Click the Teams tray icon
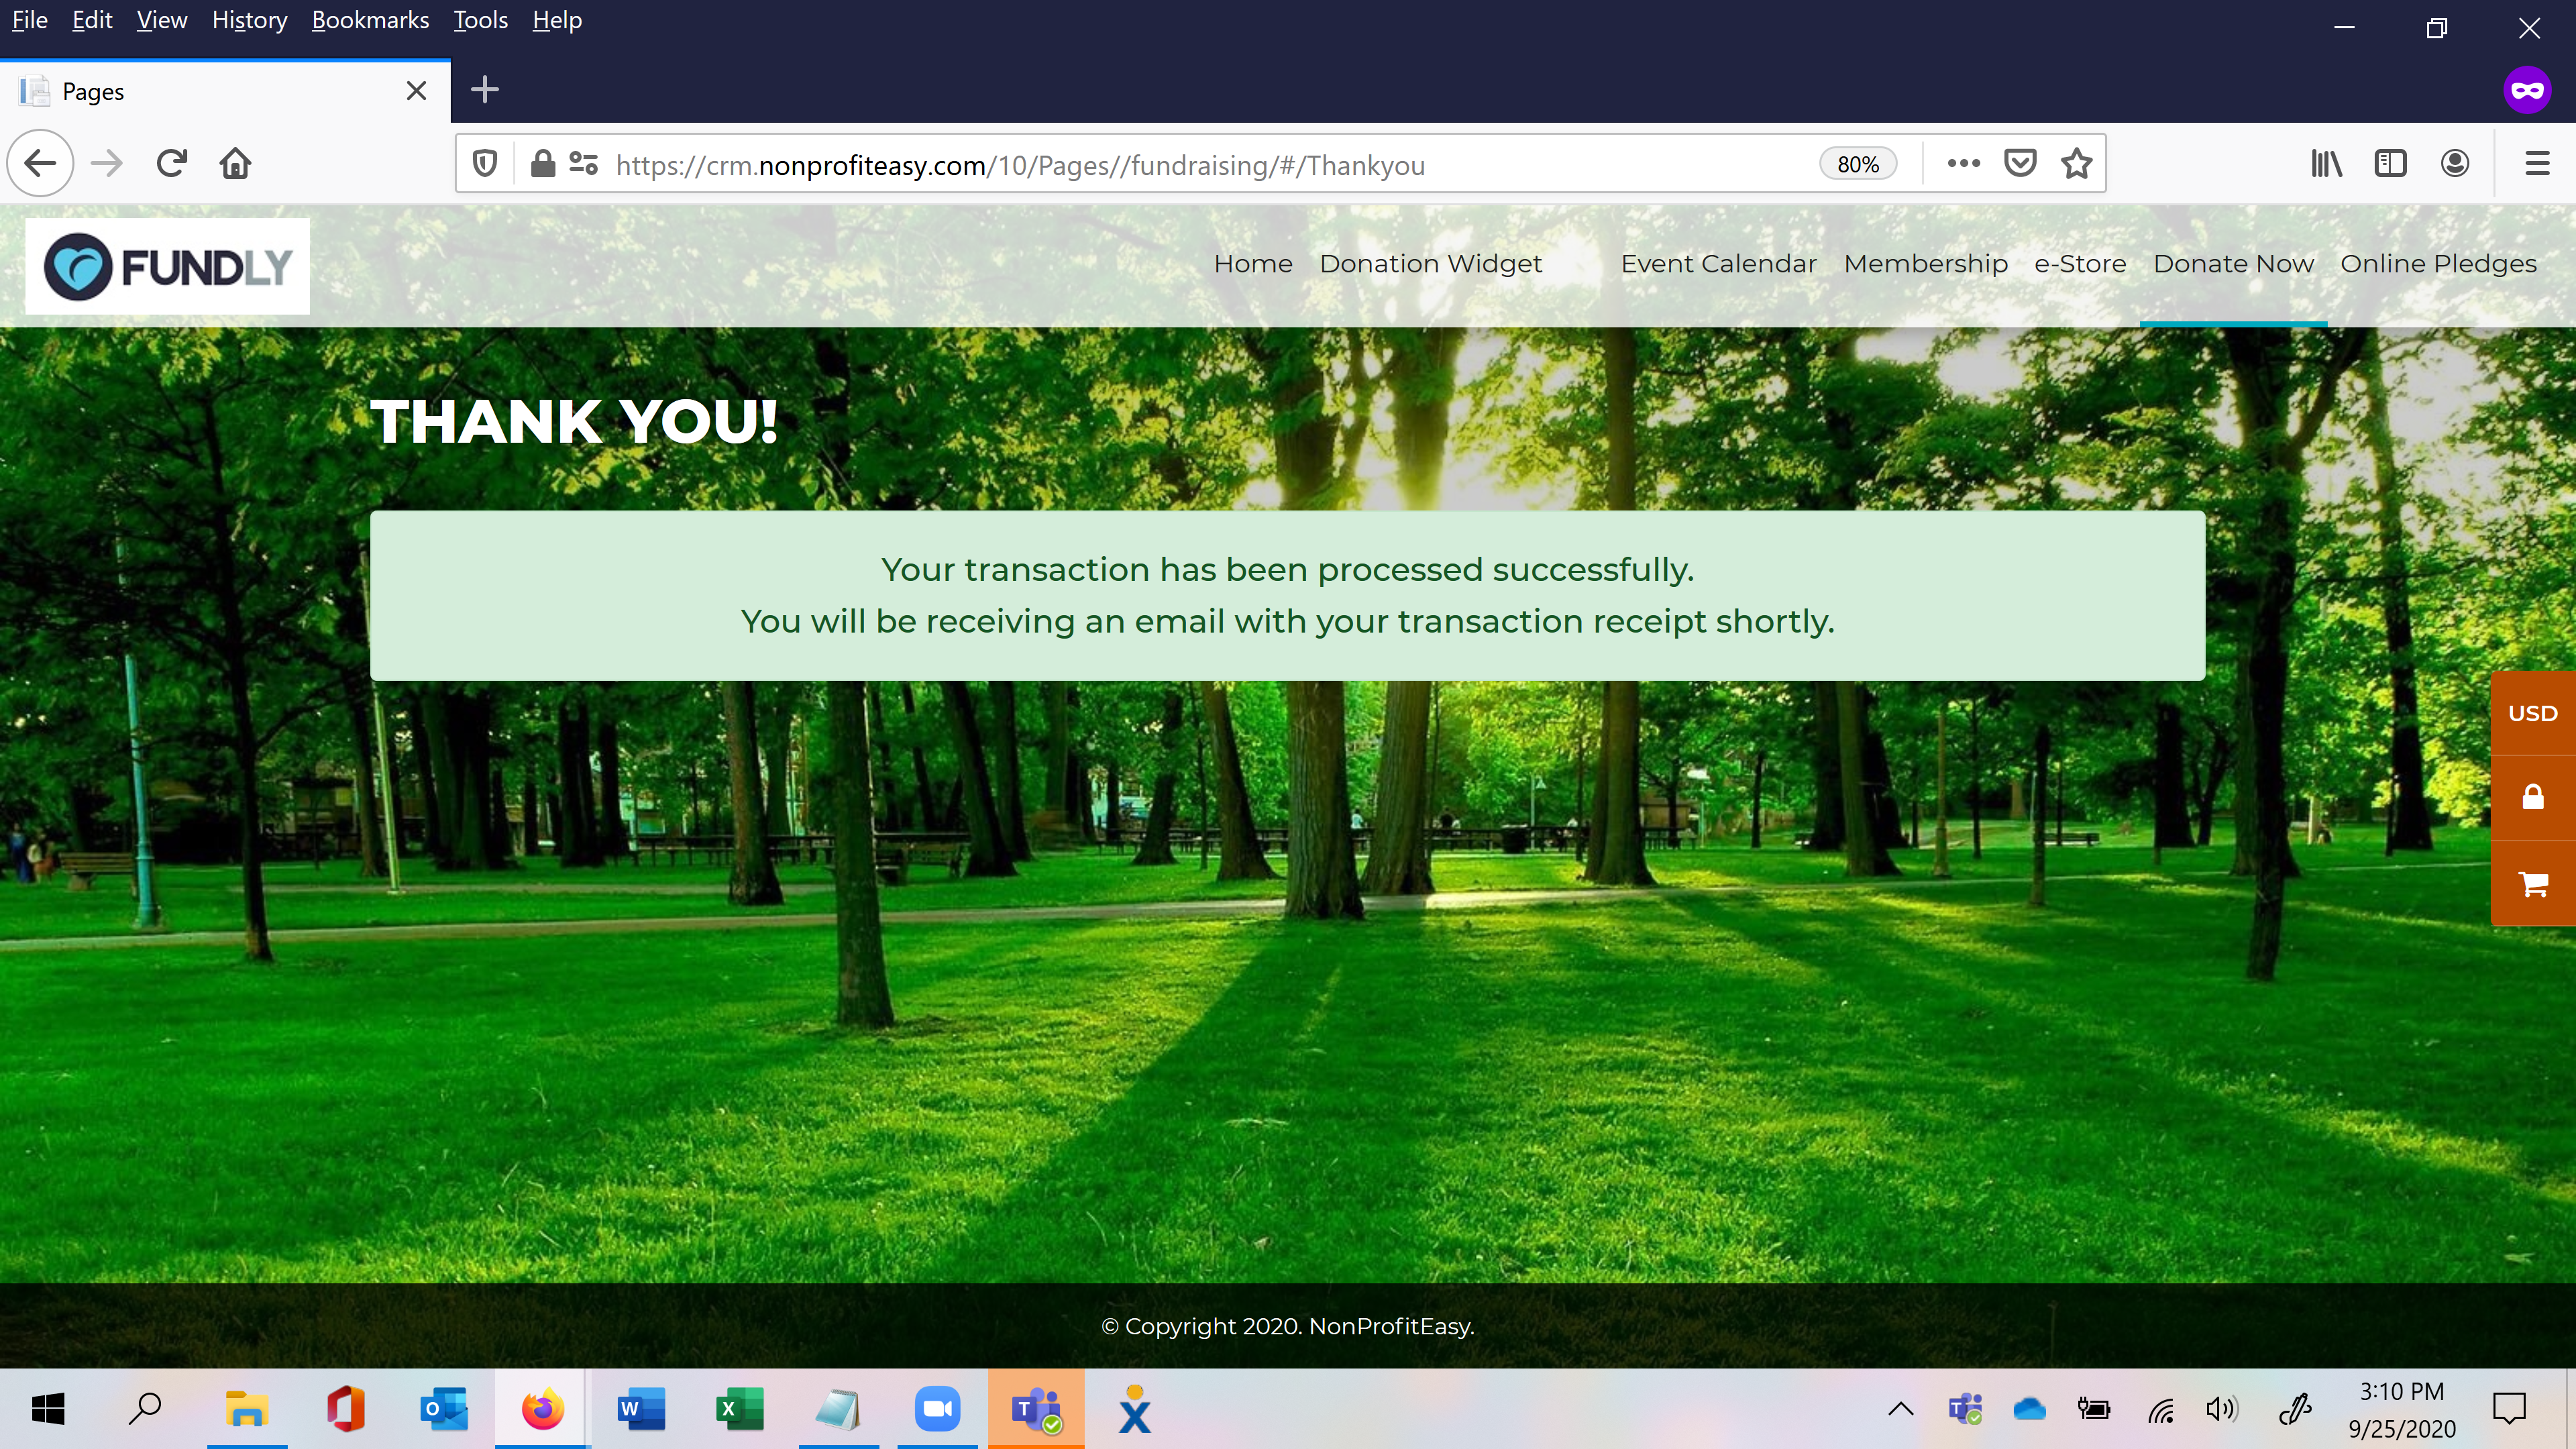The image size is (2576, 1449). [x=1965, y=1409]
